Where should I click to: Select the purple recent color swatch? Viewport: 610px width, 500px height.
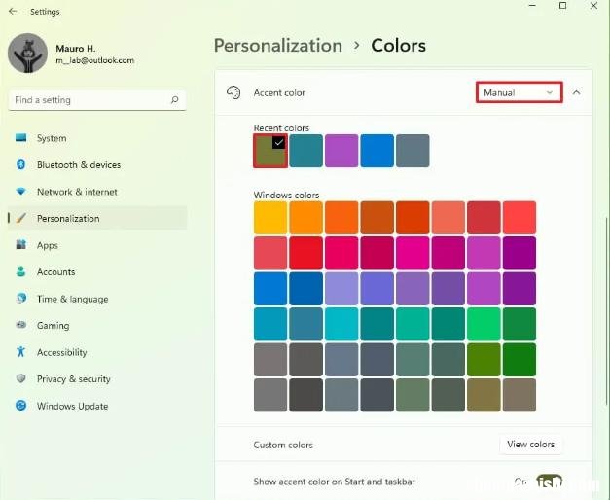[341, 151]
